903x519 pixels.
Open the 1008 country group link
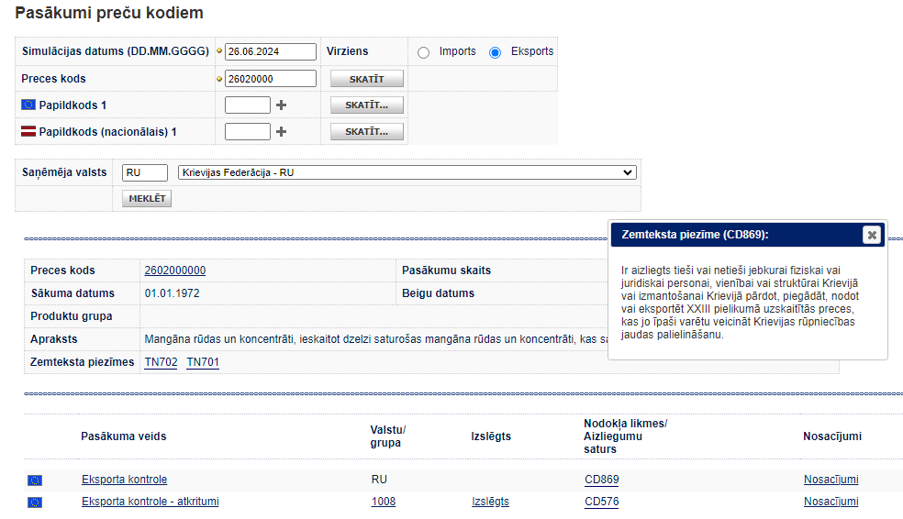click(x=384, y=502)
